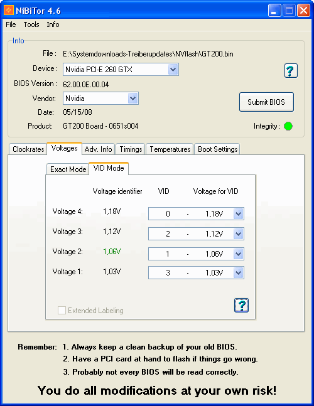
Task: Click the 1,18V identifier beside Voltage 4
Action: pyautogui.click(x=112, y=211)
